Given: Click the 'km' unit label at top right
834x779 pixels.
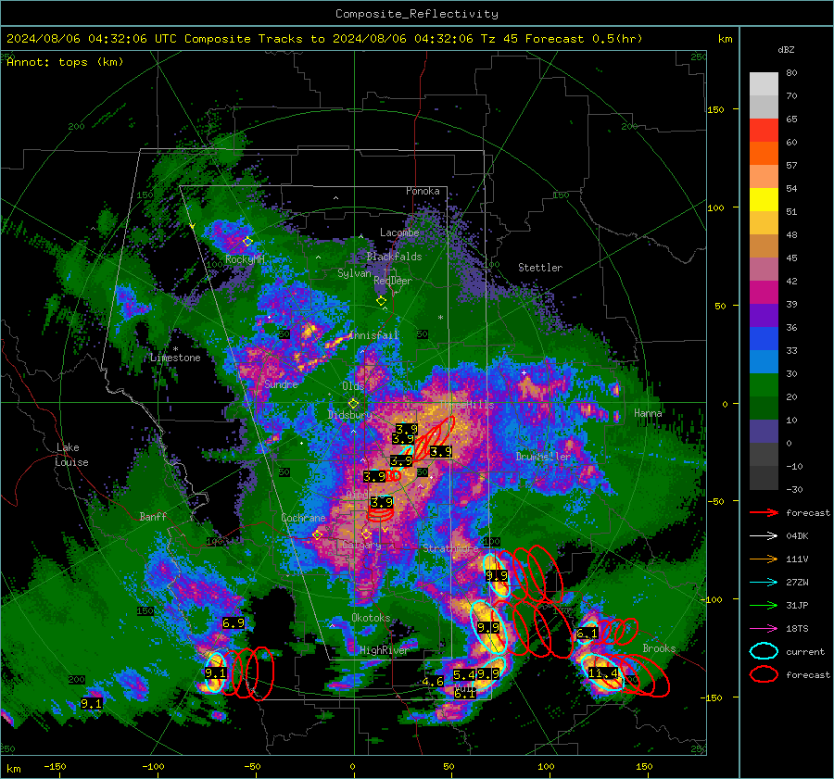Looking at the screenshot, I should pyautogui.click(x=725, y=39).
